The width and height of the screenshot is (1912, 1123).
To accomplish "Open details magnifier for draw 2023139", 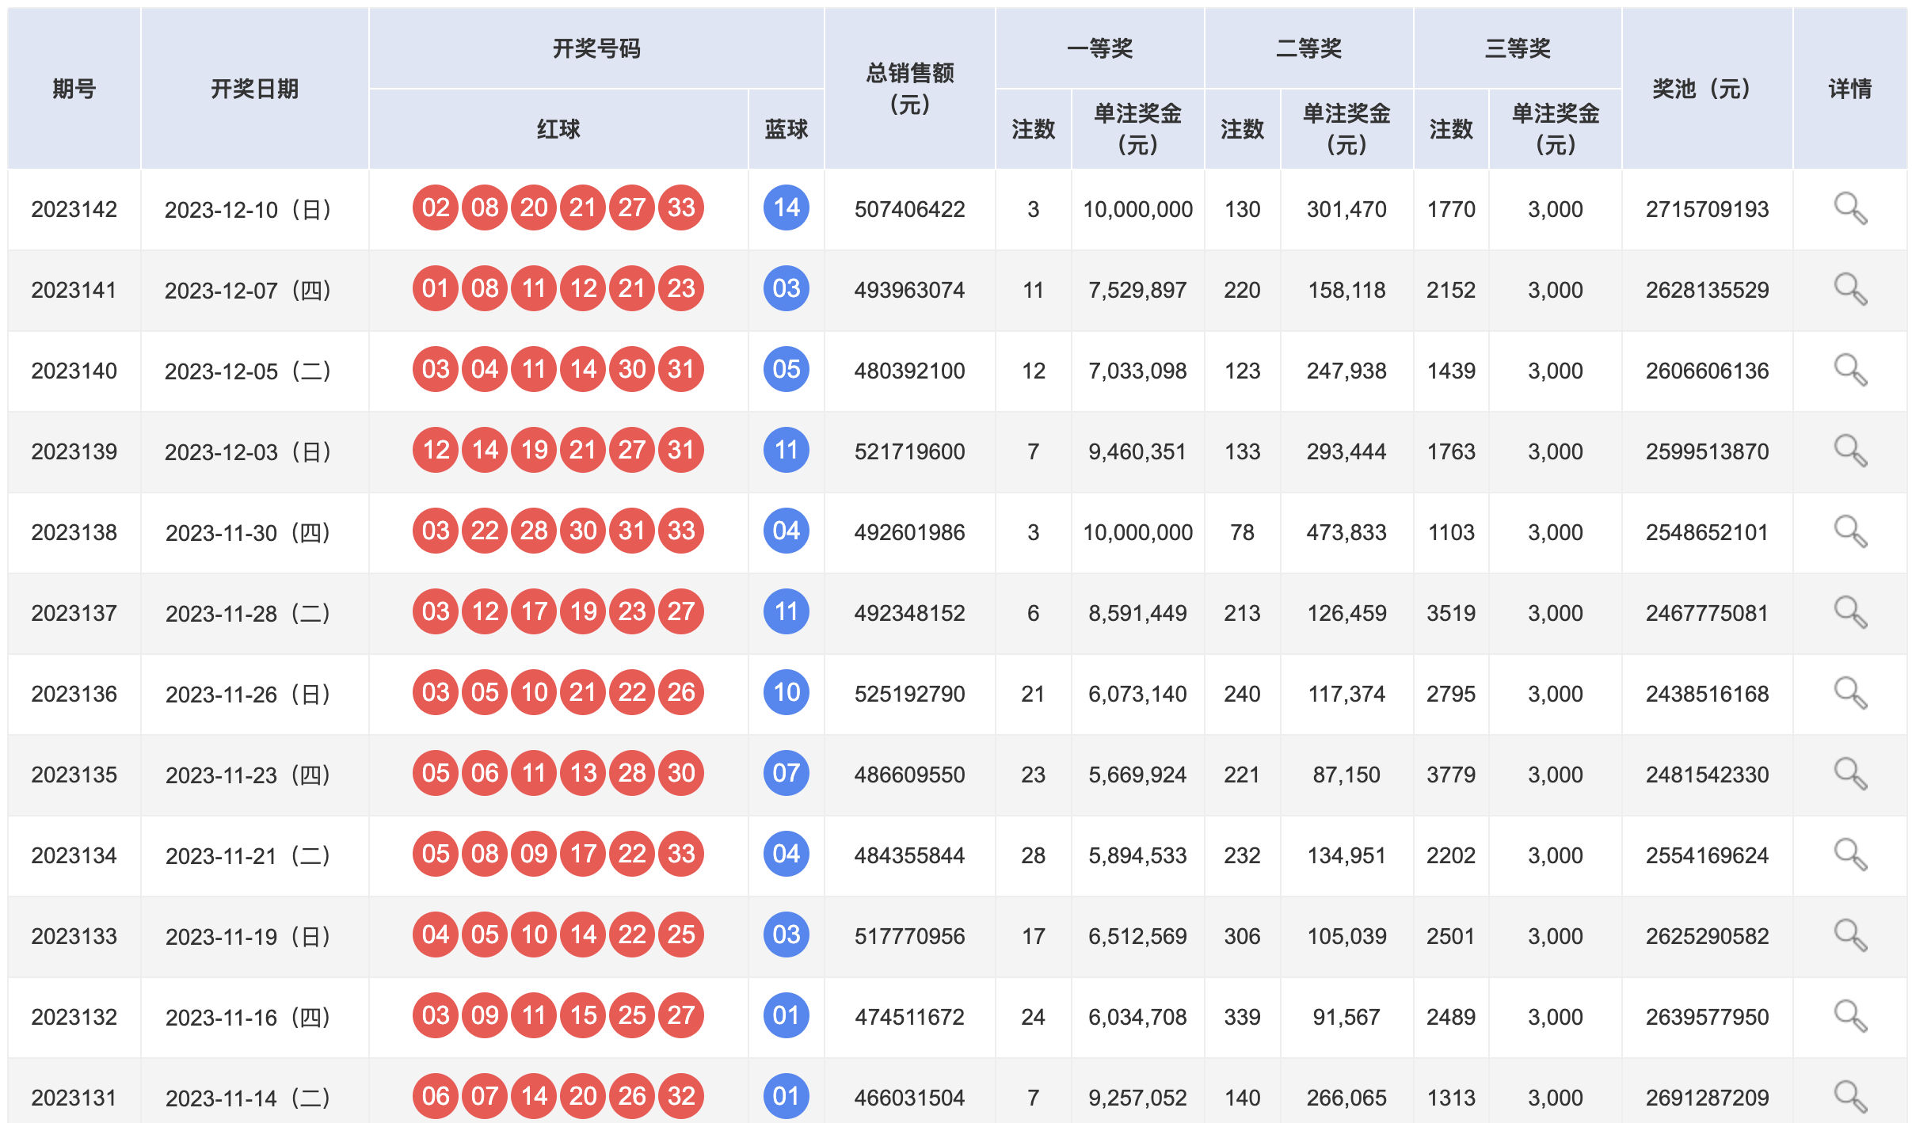I will [1850, 451].
